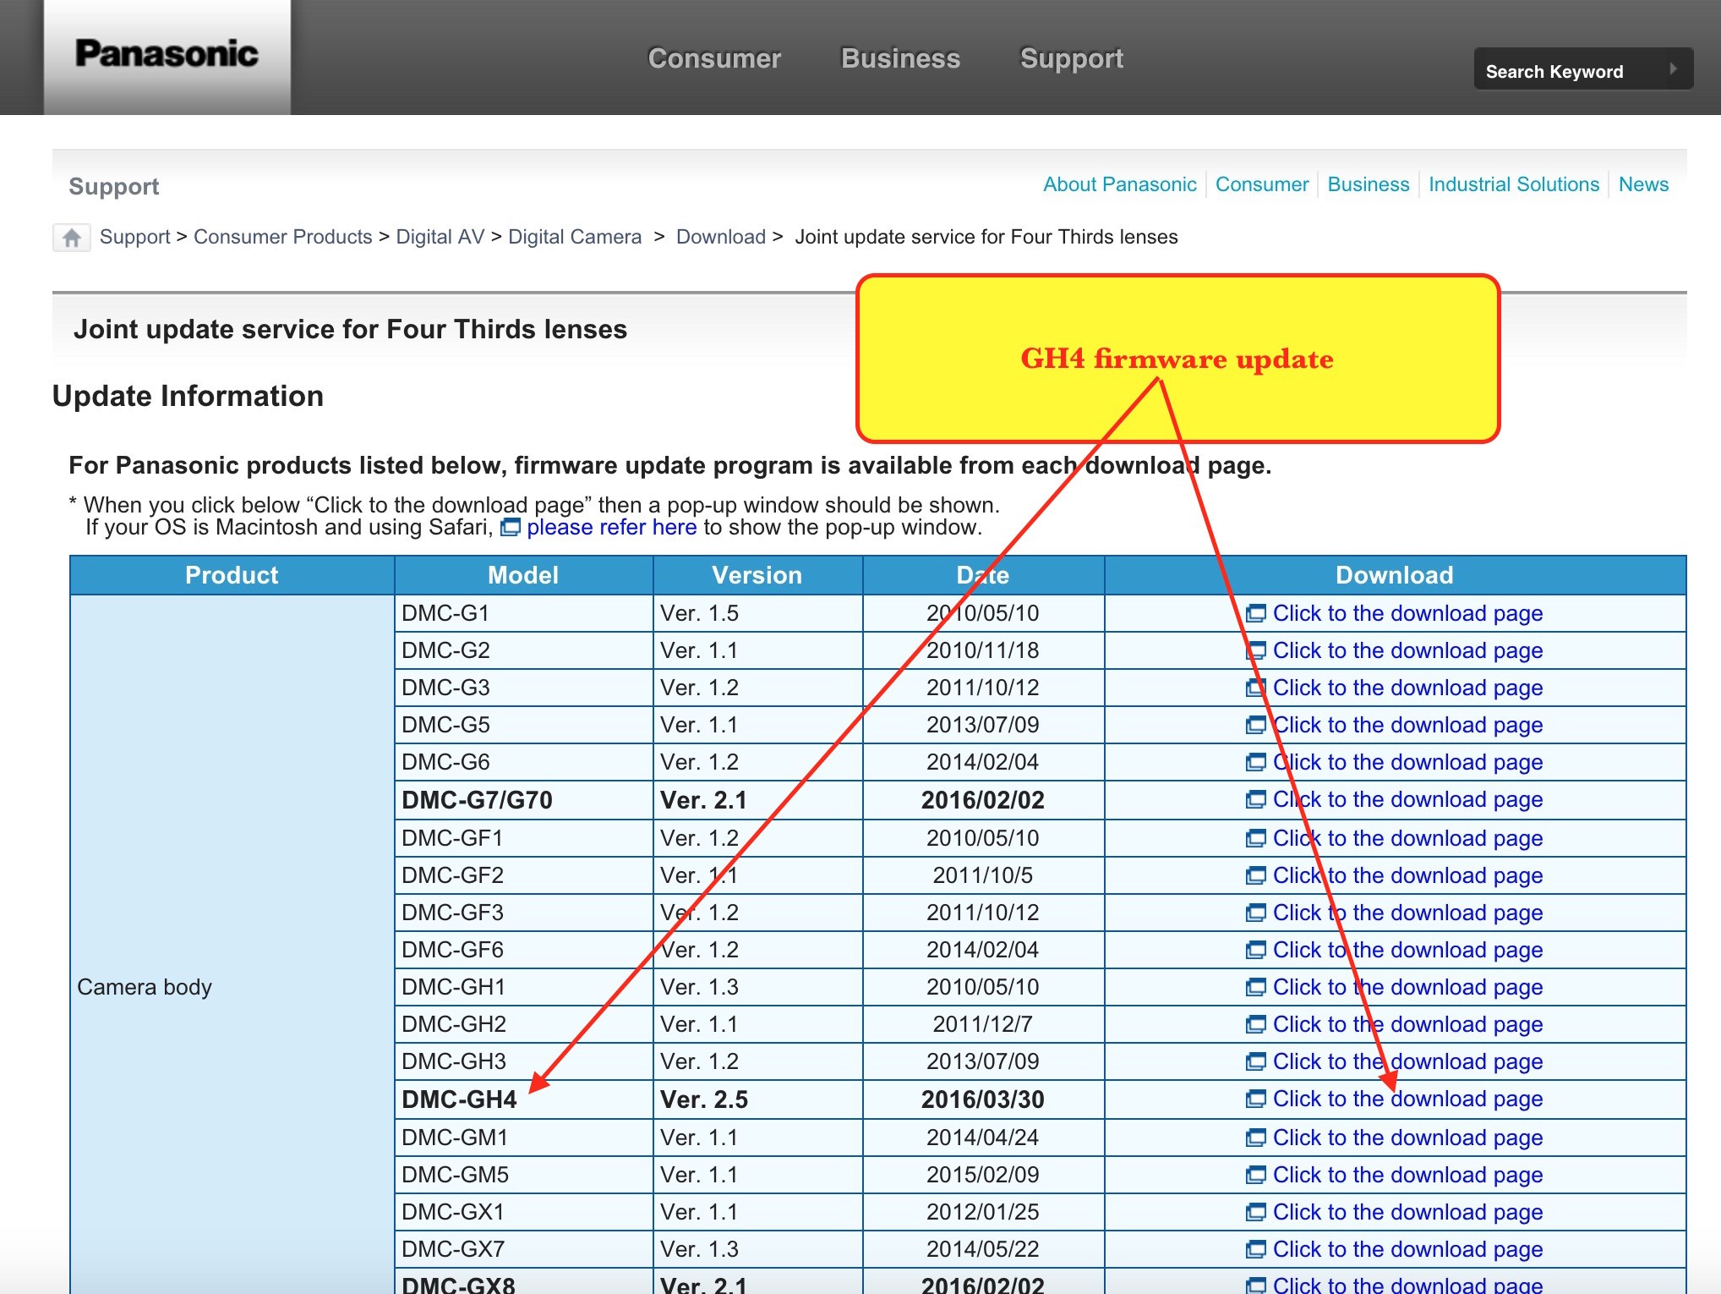Go to Digital AV breadcrumb
The height and width of the screenshot is (1294, 1721).
[x=440, y=238]
